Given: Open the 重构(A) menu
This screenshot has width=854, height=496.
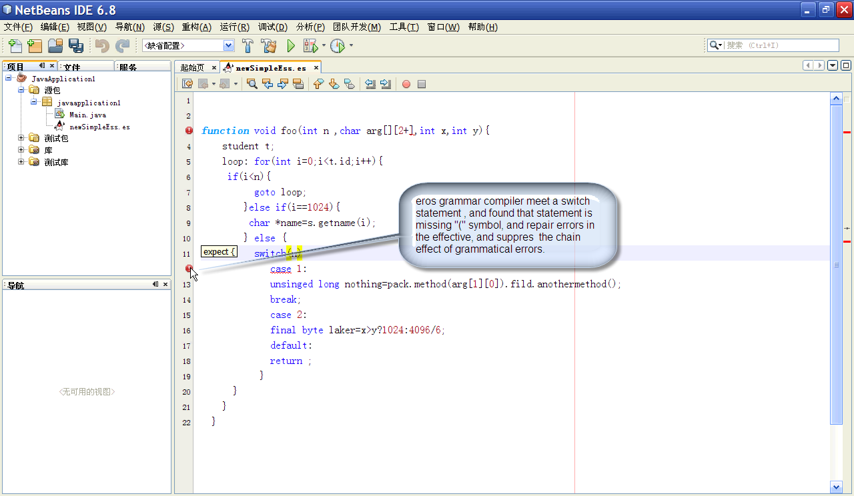Looking at the screenshot, I should pos(196,27).
